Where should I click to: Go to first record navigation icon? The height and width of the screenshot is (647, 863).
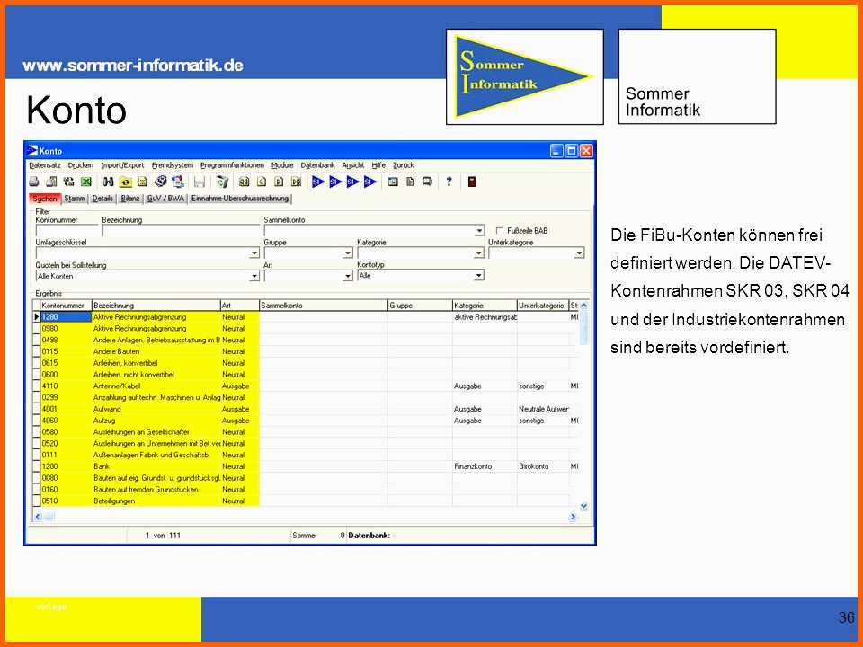pos(244,182)
